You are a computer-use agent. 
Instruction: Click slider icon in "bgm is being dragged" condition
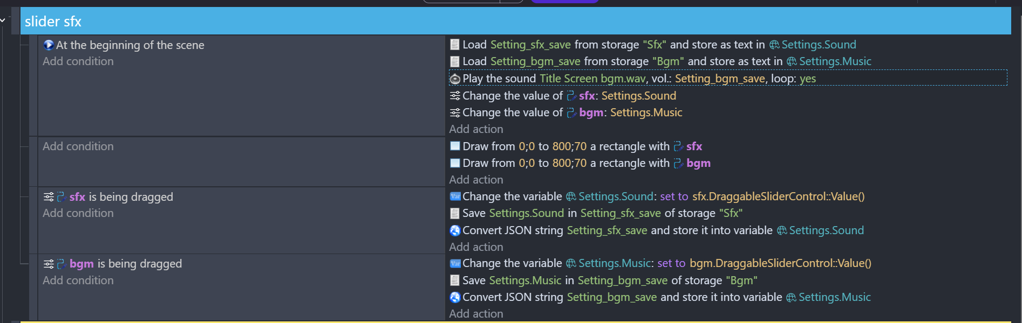click(x=49, y=264)
